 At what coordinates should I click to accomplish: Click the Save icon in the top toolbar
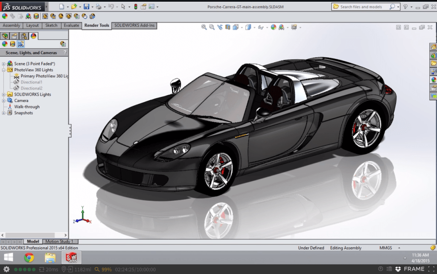pyautogui.click(x=86, y=7)
